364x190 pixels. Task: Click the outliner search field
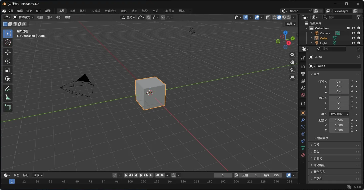tap(337, 17)
